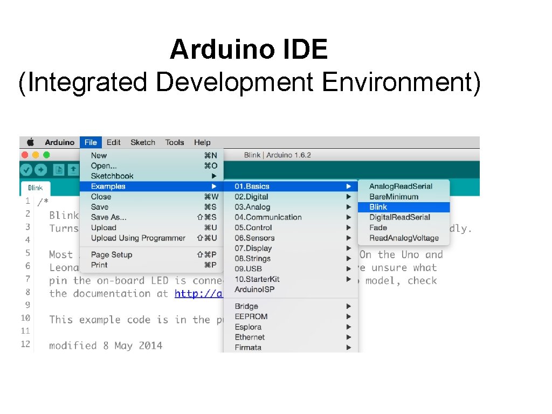Open the Arduino application menu
Screen dimensions: 552x414
tap(59, 142)
